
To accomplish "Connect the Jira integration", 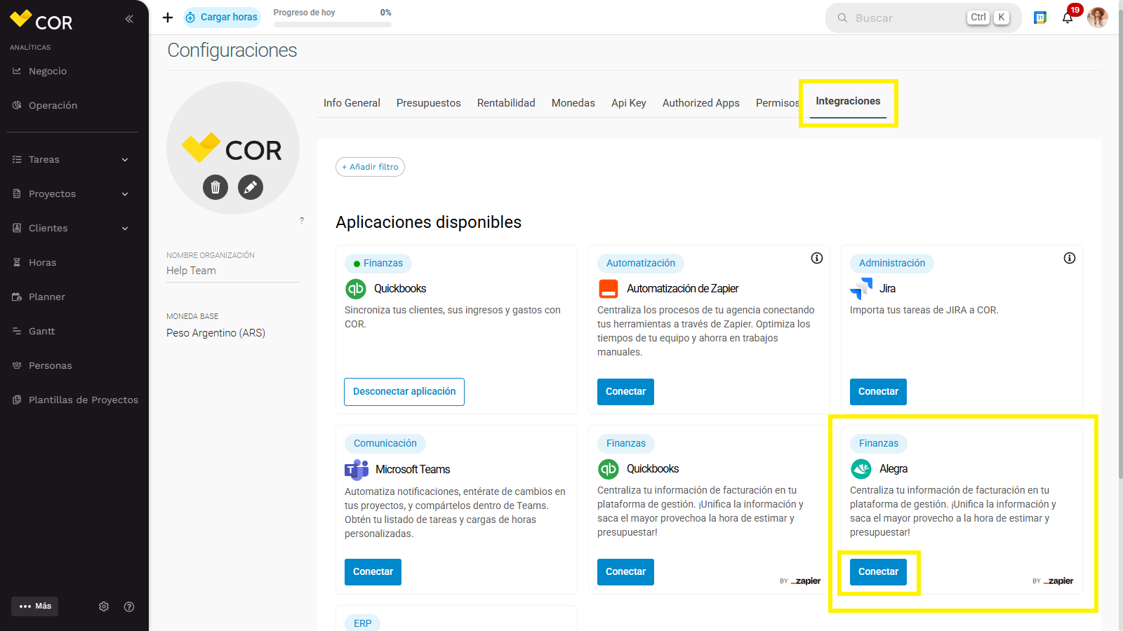I will [878, 392].
